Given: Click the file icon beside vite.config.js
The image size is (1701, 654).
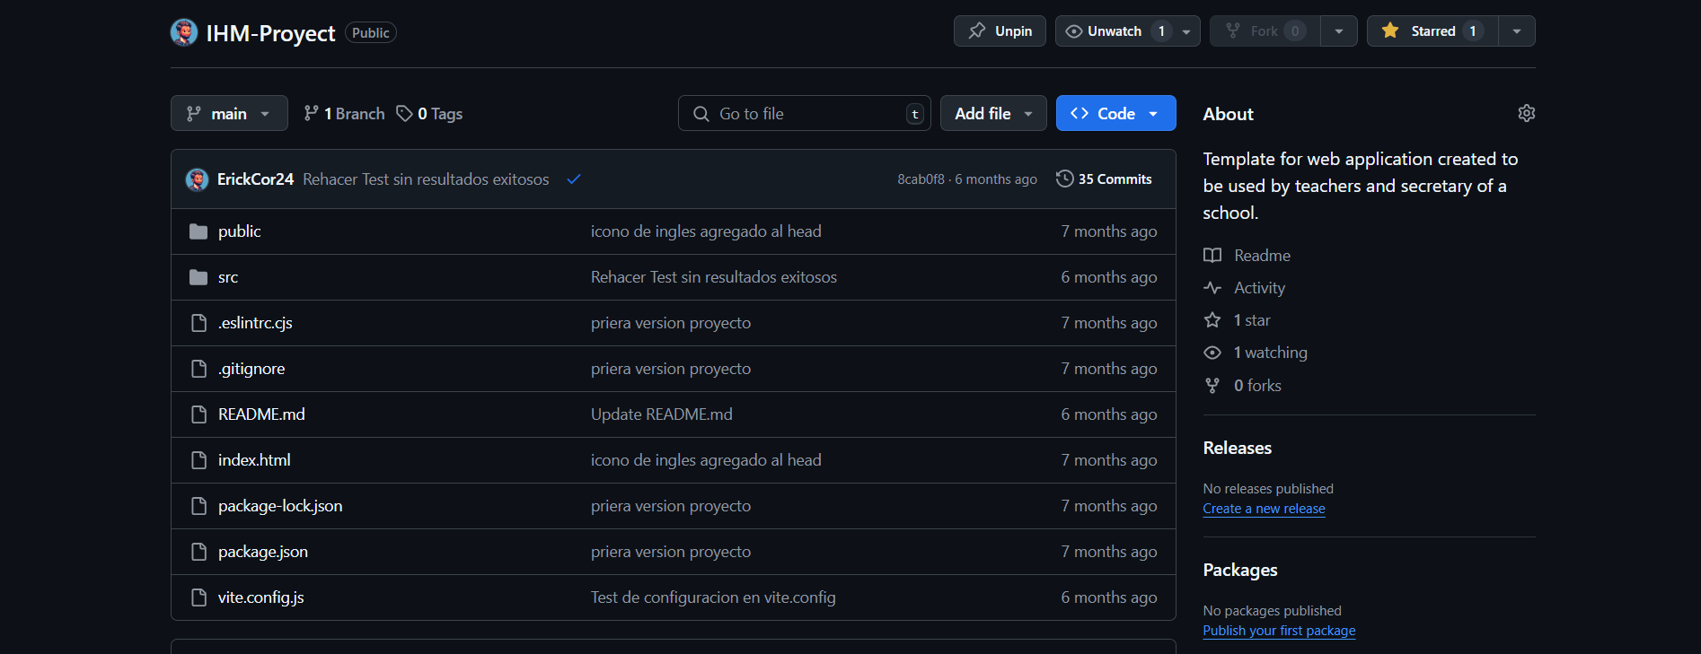Looking at the screenshot, I should (x=199, y=597).
